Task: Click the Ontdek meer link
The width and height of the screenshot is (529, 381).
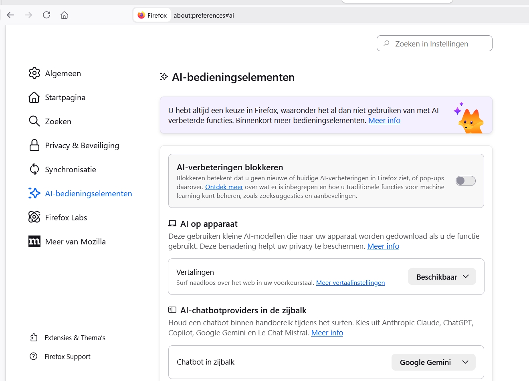Action: point(224,187)
